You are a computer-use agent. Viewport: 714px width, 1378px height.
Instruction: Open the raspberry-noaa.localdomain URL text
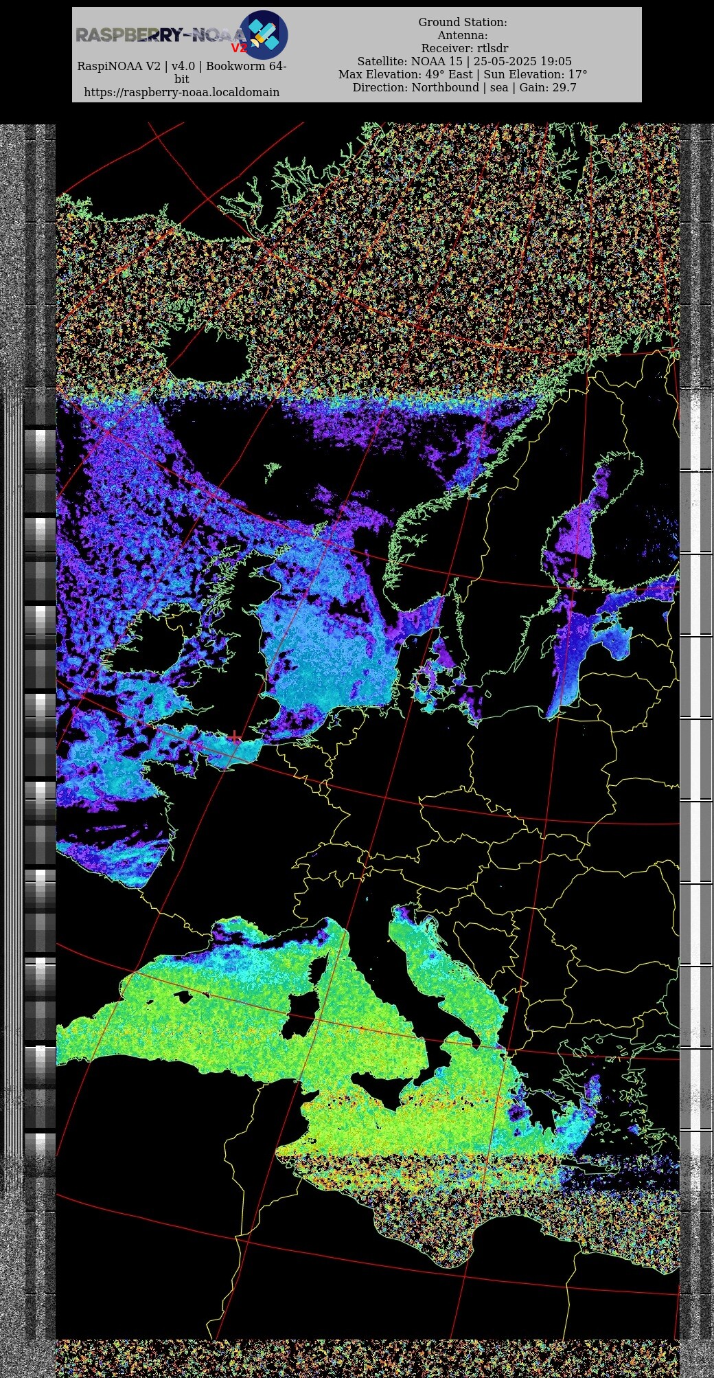(182, 92)
